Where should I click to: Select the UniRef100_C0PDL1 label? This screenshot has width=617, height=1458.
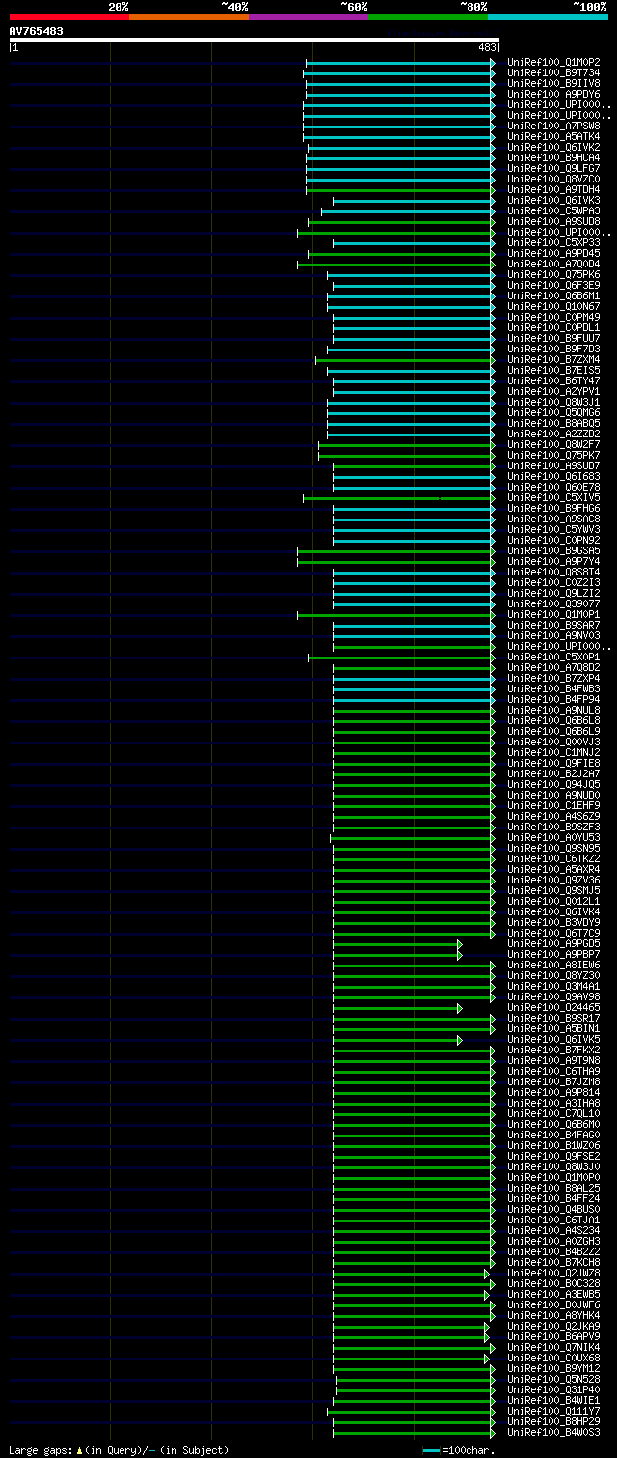[x=553, y=327]
